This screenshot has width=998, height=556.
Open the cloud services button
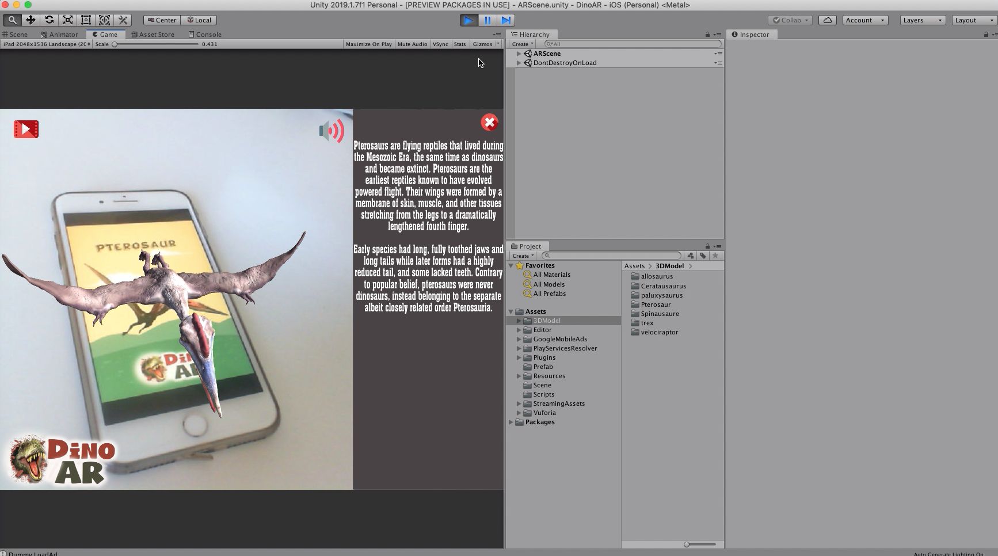(827, 20)
